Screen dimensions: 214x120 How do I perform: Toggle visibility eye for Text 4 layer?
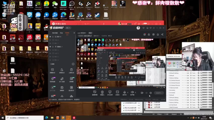pyautogui.click(x=50, y=40)
